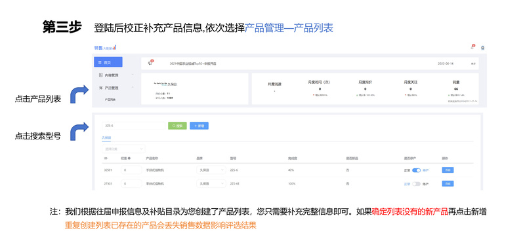The image size is (525, 237).
Task: Click the 销售大数据 logo
Action: click(x=105, y=48)
